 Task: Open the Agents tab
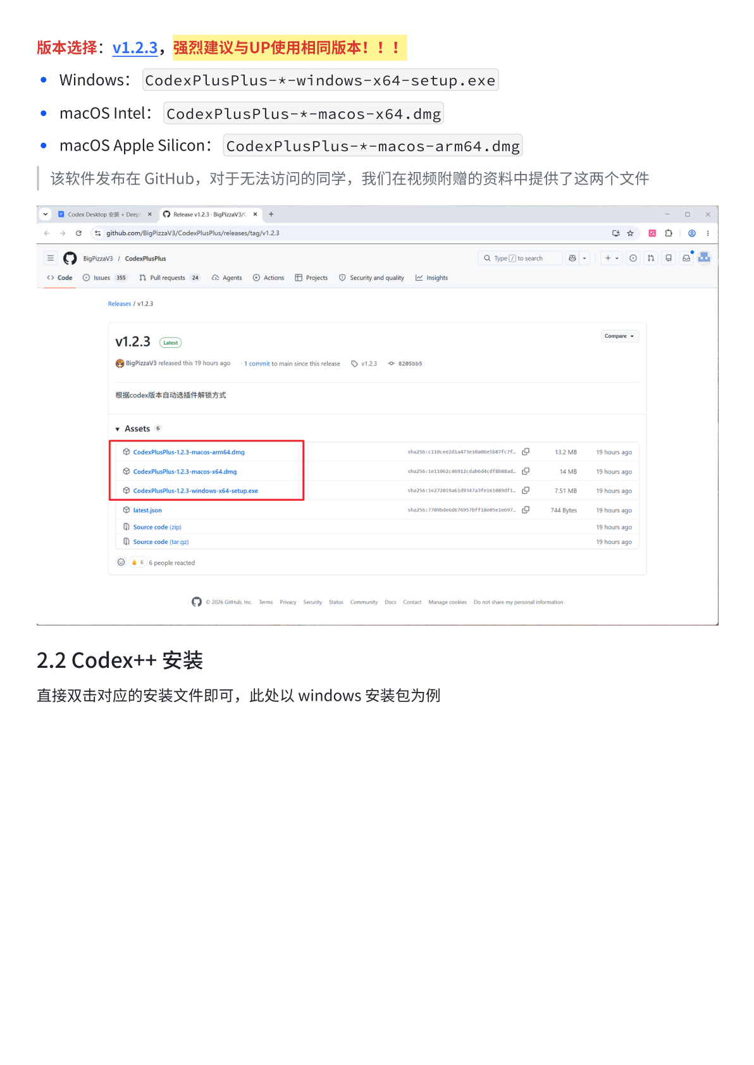(227, 278)
